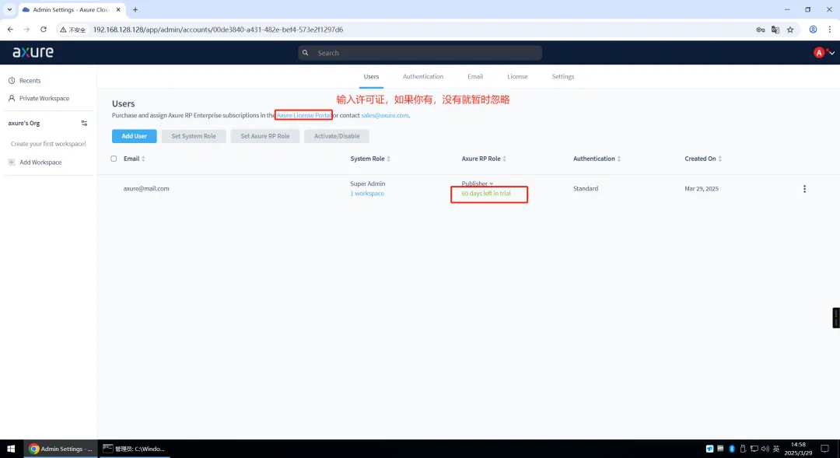Open Private Workspace in the sidebar
This screenshot has width=840, height=458.
44,98
